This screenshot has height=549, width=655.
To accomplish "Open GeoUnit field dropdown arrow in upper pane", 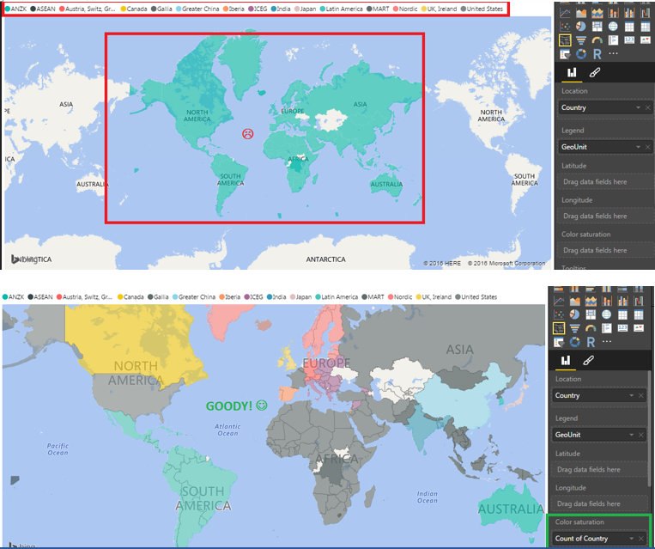I will point(638,147).
